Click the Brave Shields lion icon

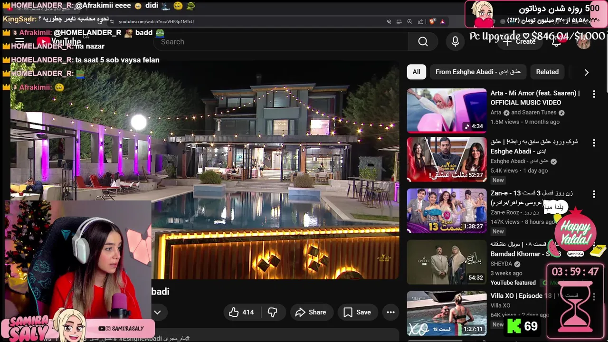coord(432,21)
